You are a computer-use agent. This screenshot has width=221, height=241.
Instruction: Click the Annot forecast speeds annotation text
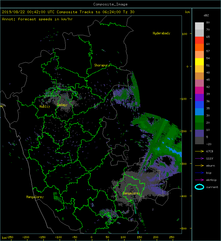click(37, 19)
